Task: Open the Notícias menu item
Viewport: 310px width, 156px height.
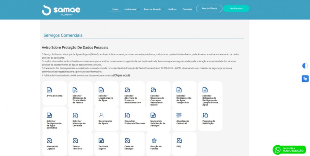Action: pos(172,9)
